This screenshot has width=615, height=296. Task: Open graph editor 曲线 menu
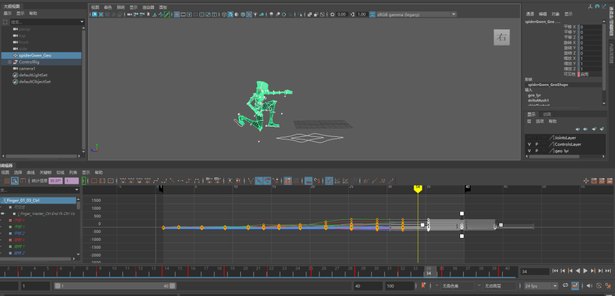click(31, 172)
